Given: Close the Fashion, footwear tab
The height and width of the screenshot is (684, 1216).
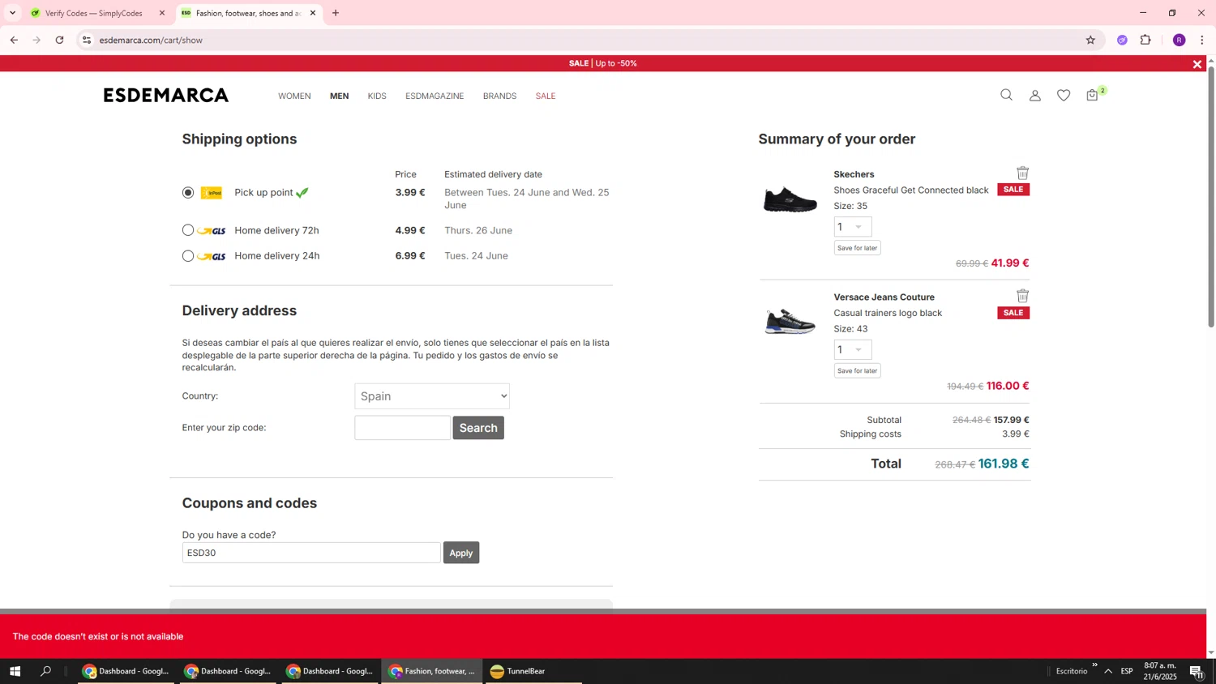Looking at the screenshot, I should (x=313, y=13).
